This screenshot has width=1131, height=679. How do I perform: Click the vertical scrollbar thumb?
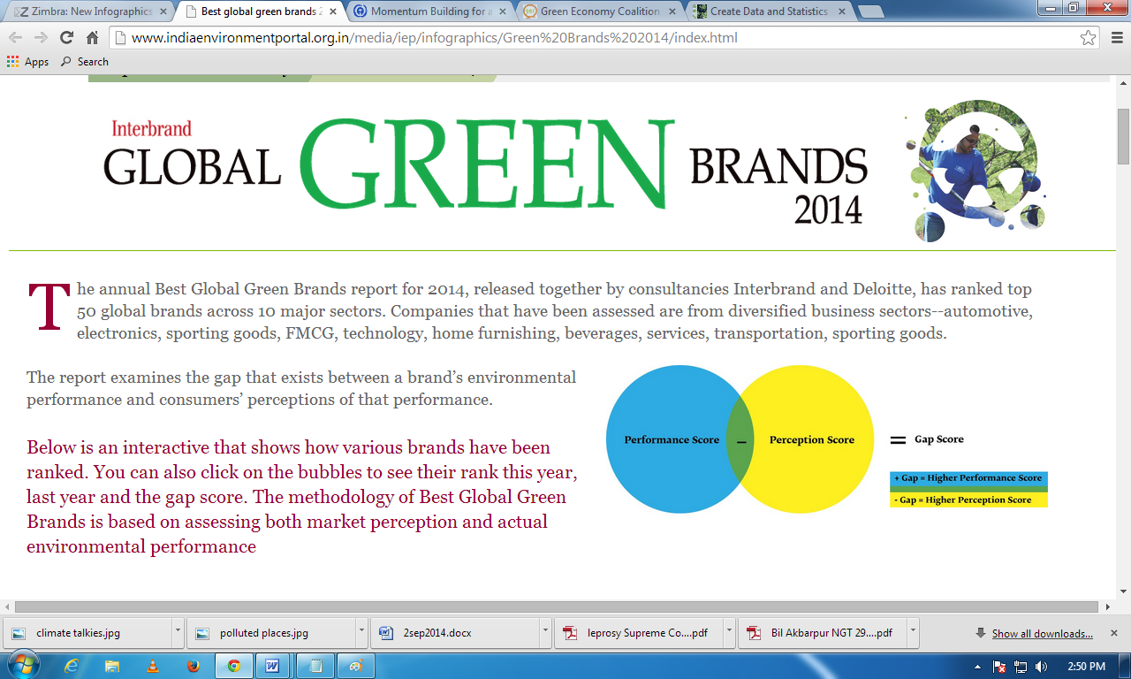1123,137
